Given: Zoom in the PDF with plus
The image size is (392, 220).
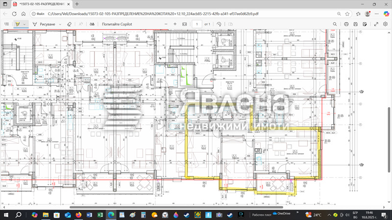Looking at the screenshot, I should 175,24.
